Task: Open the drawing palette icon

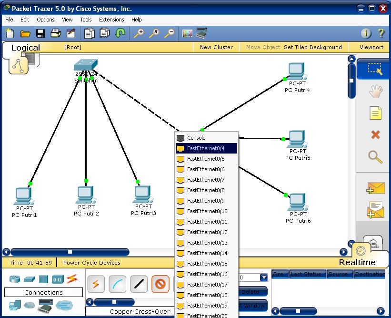Action: (187, 33)
